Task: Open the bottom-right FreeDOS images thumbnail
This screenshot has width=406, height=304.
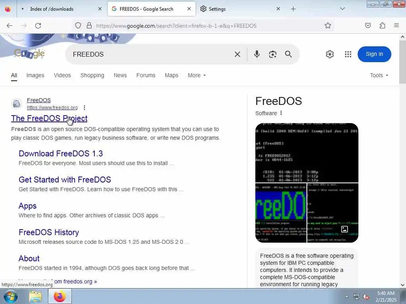Action: pyautogui.click(x=333, y=213)
